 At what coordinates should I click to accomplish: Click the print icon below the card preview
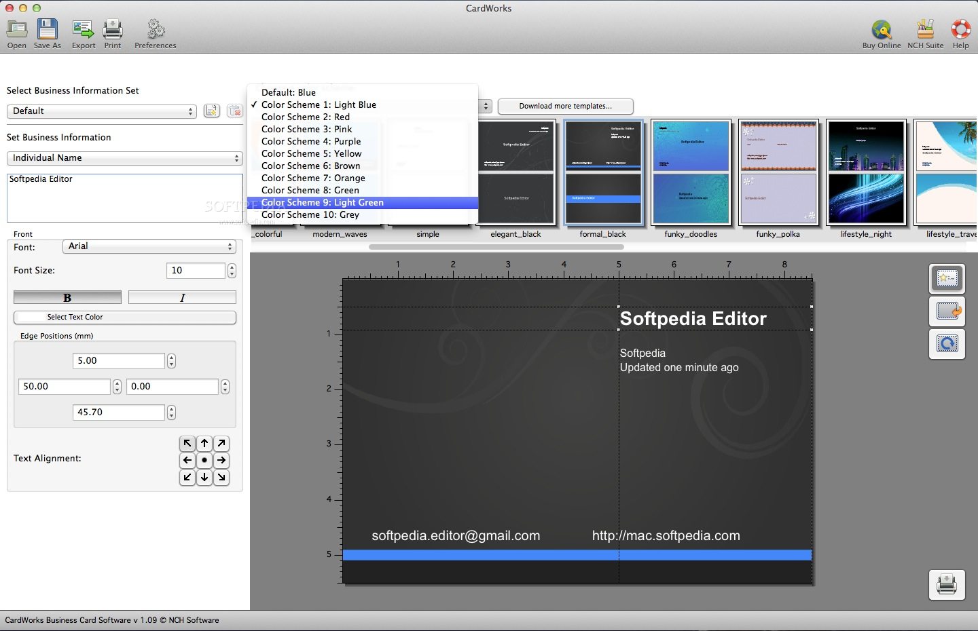pos(947,584)
